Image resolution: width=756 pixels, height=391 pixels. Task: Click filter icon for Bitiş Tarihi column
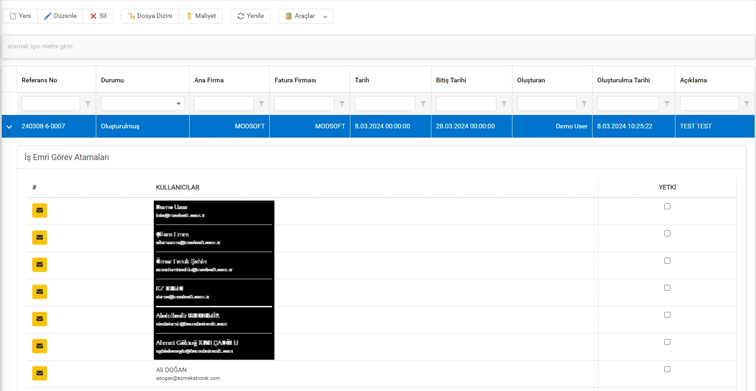coord(504,104)
